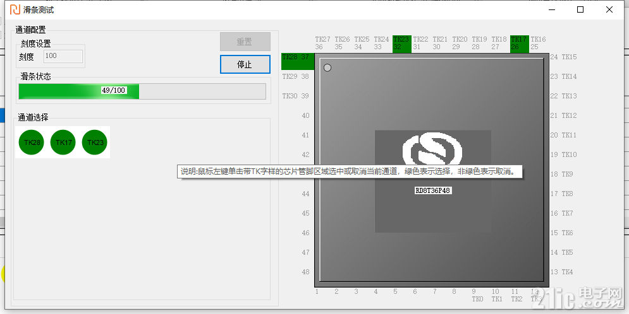
Task: Click the 滑条测试 app icon in title bar
Action: point(15,9)
